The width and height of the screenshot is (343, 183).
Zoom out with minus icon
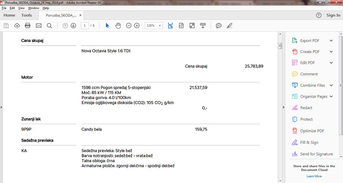(x=129, y=26)
